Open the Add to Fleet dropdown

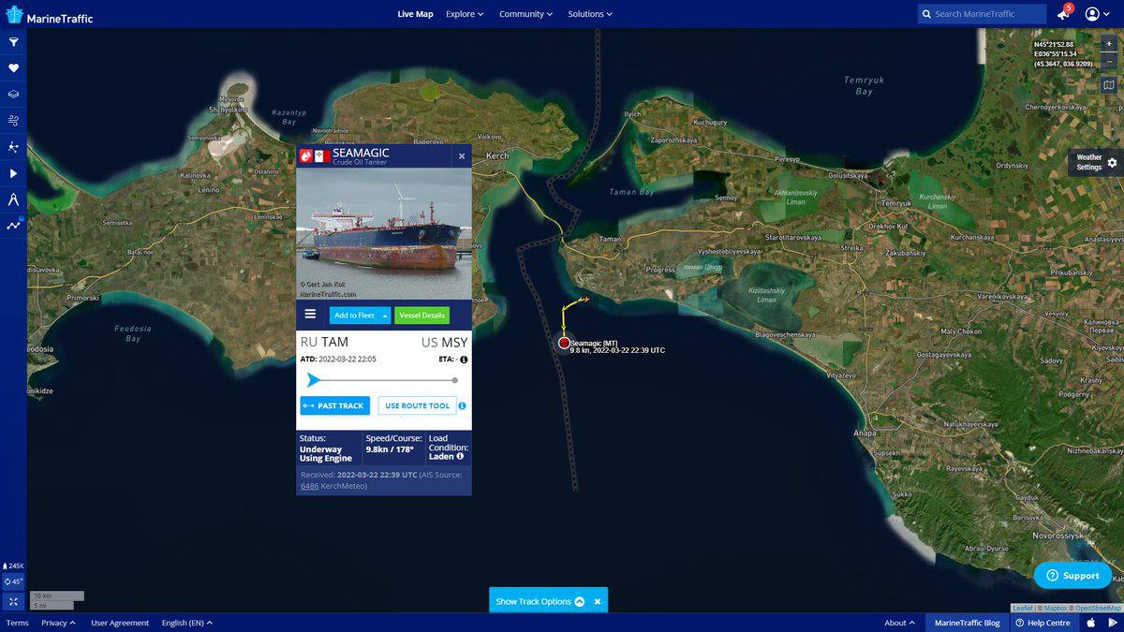(x=360, y=316)
